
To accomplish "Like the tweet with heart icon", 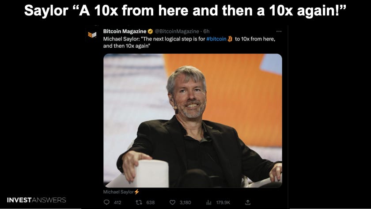I will (173, 202).
